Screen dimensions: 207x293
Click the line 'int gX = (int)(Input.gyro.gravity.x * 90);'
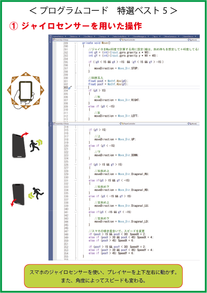coord(119,53)
